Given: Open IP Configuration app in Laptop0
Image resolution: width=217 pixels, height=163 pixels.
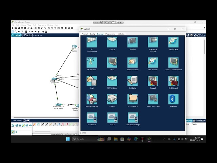Looking at the screenshot, I should (92, 42).
